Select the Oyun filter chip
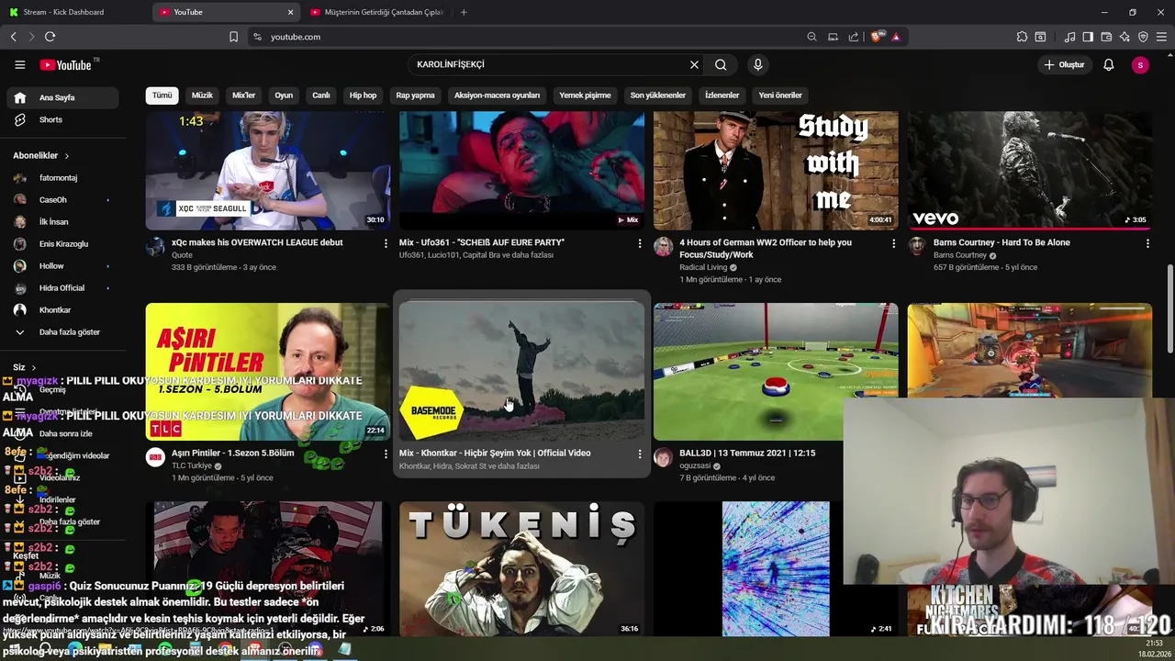 (x=284, y=95)
